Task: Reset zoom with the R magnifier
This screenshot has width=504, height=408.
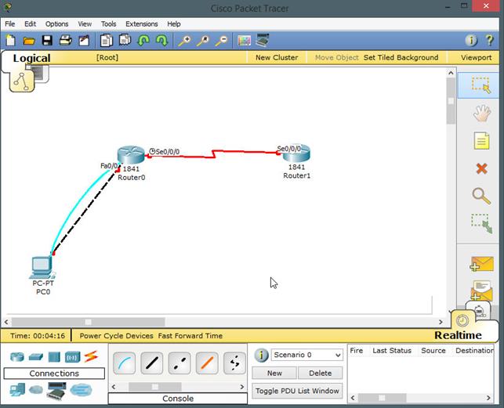Action: coord(203,41)
